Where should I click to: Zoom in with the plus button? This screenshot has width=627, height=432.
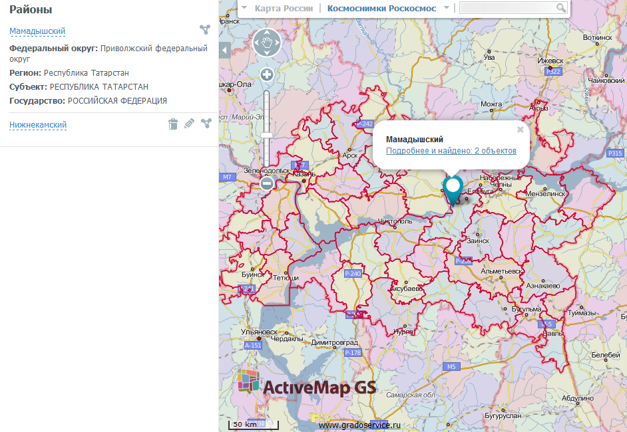click(267, 74)
